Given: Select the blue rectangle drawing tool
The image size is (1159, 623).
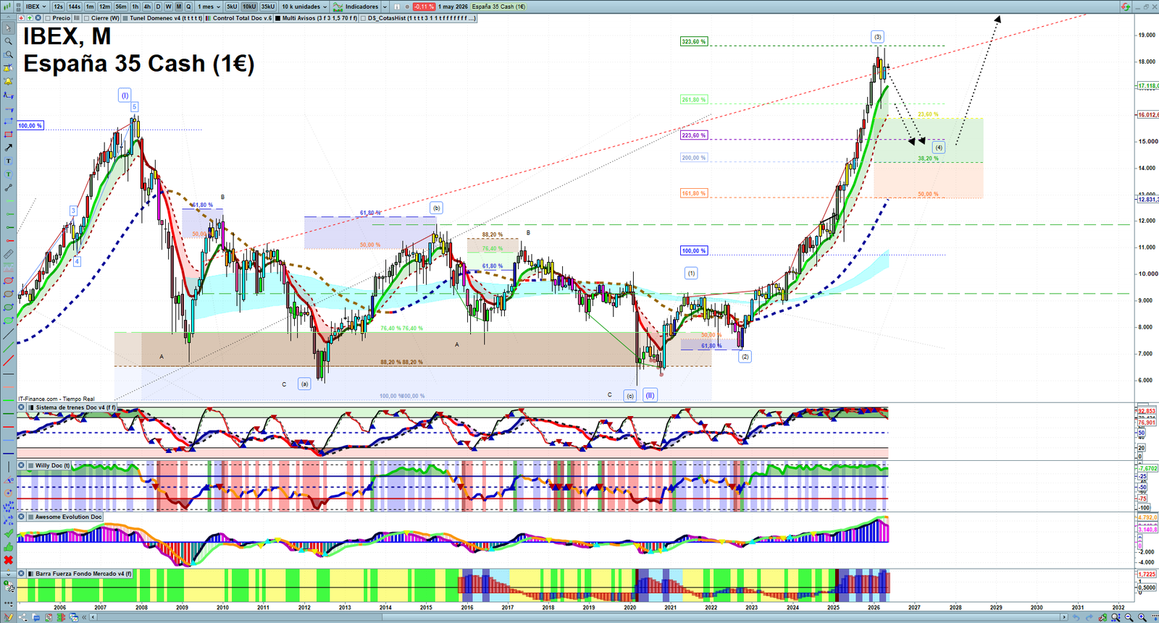Looking at the screenshot, I should pos(9,122).
